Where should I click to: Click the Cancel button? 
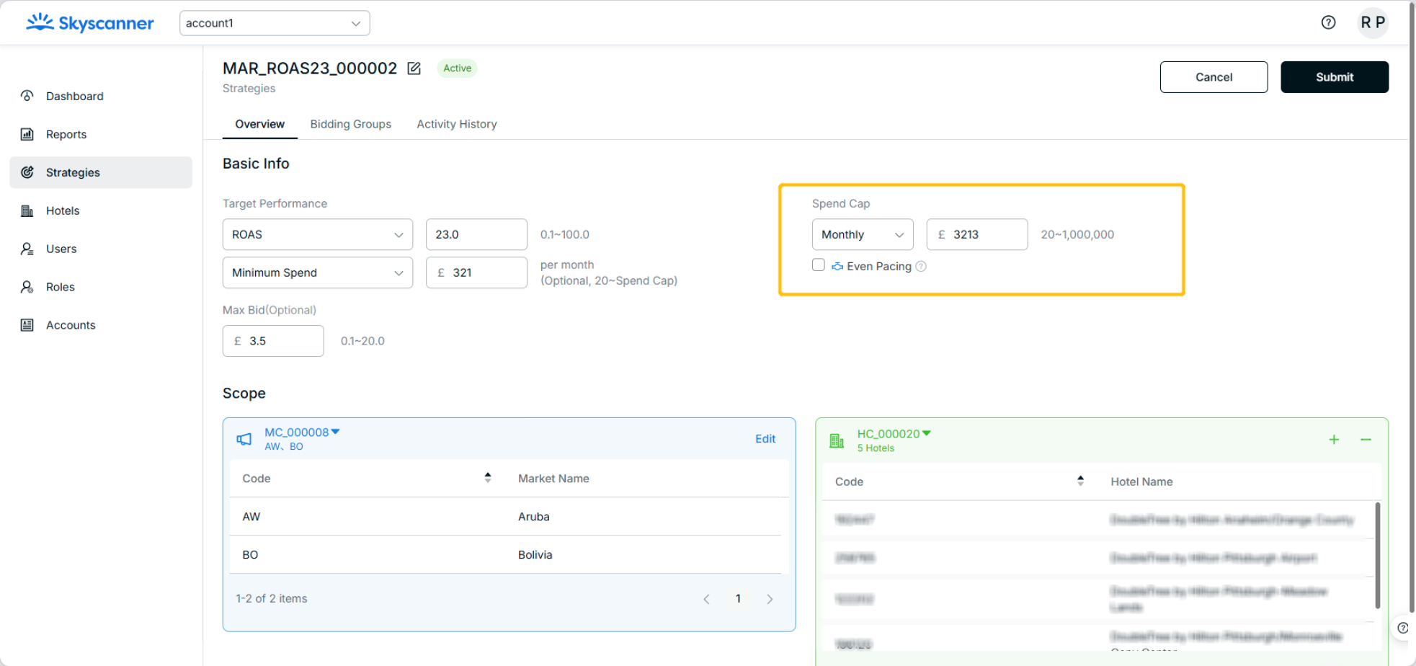[1214, 77]
